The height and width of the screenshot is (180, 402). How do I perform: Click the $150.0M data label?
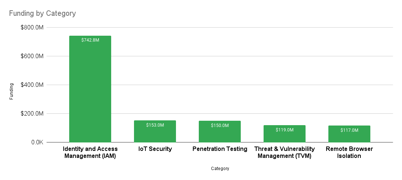click(x=220, y=126)
